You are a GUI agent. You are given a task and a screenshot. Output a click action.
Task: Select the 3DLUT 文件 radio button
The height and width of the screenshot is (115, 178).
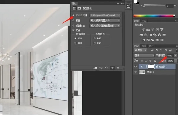(74, 15)
